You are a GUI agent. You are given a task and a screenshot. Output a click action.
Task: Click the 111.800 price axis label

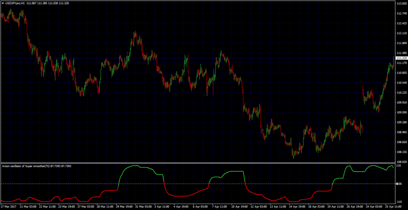pos(401,43)
